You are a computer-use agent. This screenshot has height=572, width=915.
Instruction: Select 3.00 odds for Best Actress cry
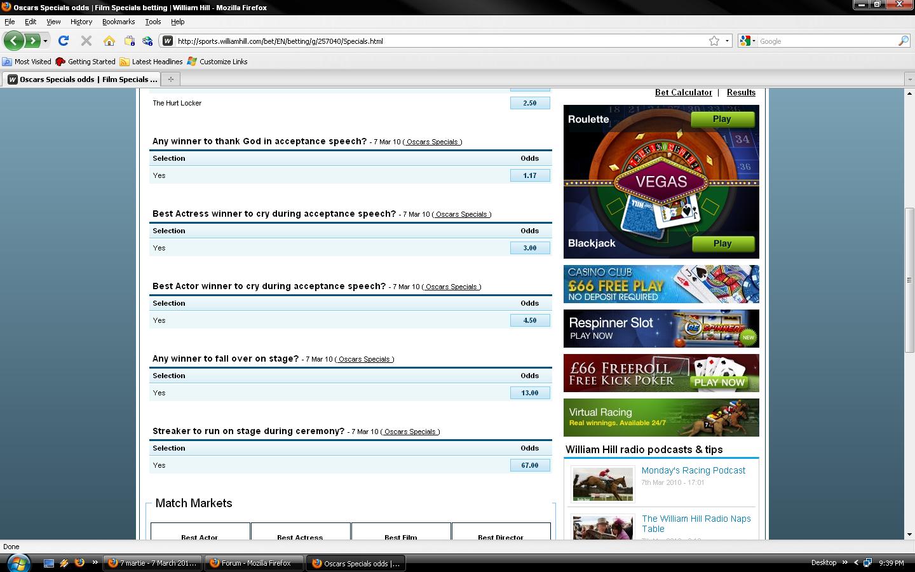click(x=530, y=248)
